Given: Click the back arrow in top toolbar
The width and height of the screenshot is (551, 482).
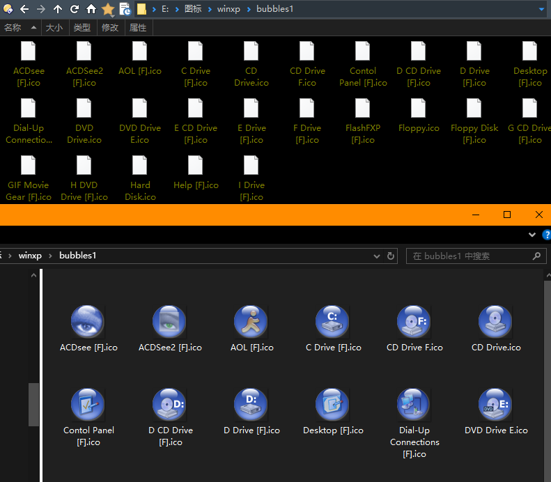Looking at the screenshot, I should coord(24,10).
